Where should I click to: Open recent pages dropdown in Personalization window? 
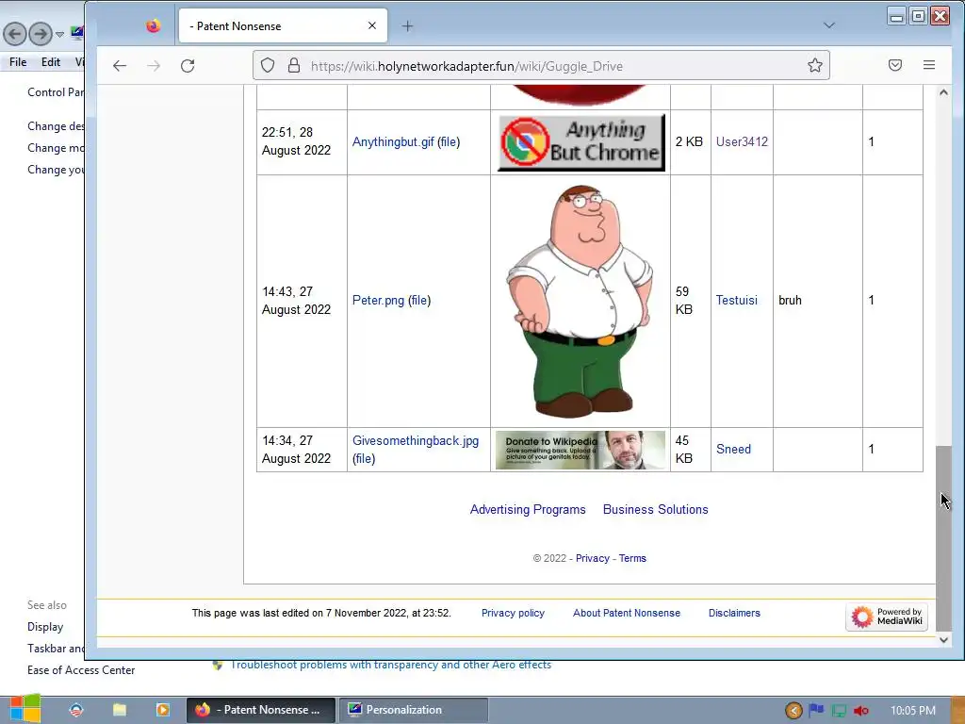click(x=59, y=35)
